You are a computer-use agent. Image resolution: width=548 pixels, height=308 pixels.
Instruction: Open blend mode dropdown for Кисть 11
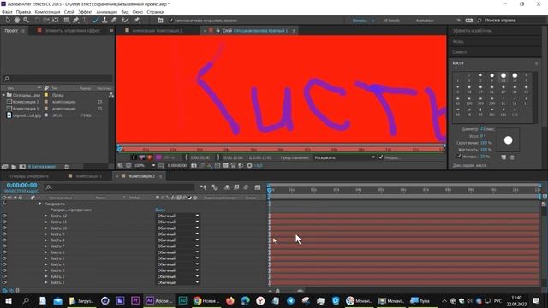tap(177, 222)
